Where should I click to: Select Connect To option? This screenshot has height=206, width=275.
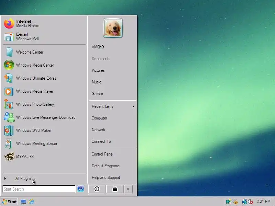(101, 141)
